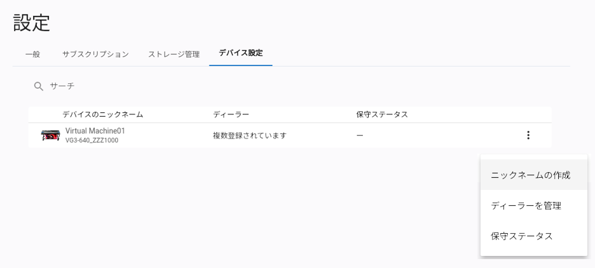
Task: Click the ディーラー column header
Action: [x=231, y=114]
